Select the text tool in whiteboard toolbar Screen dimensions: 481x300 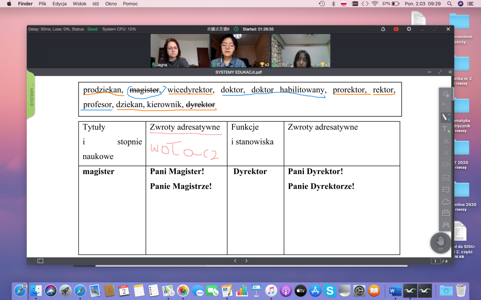(x=446, y=130)
